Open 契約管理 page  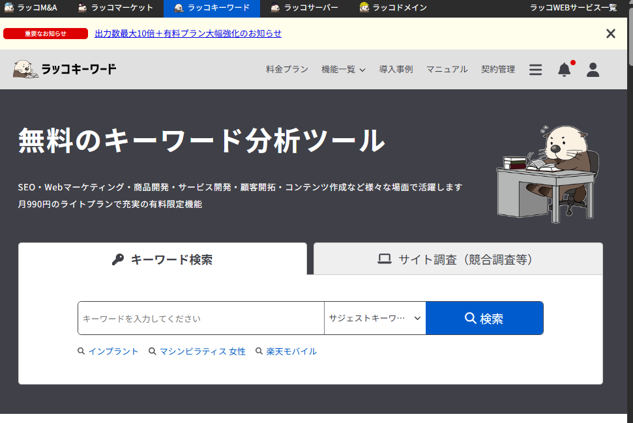498,70
